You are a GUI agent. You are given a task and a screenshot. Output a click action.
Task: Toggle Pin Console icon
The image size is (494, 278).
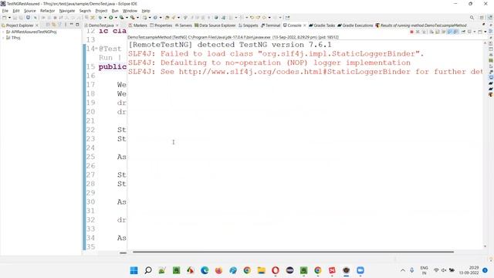pyautogui.click(x=463, y=32)
